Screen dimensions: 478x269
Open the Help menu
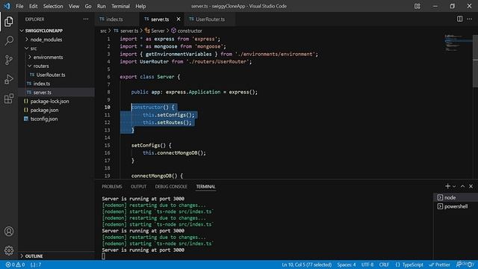tap(140, 6)
